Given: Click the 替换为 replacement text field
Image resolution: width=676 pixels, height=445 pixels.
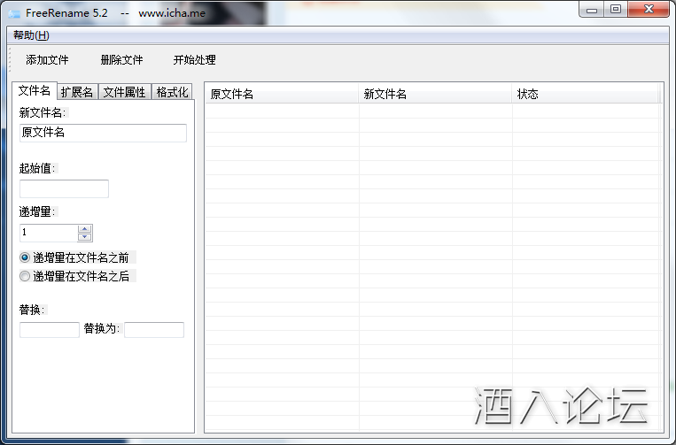Looking at the screenshot, I should (x=154, y=330).
